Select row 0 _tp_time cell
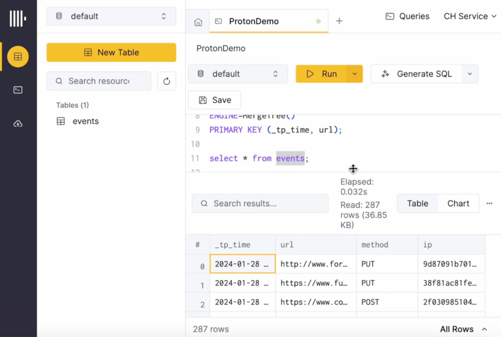 tap(243, 264)
